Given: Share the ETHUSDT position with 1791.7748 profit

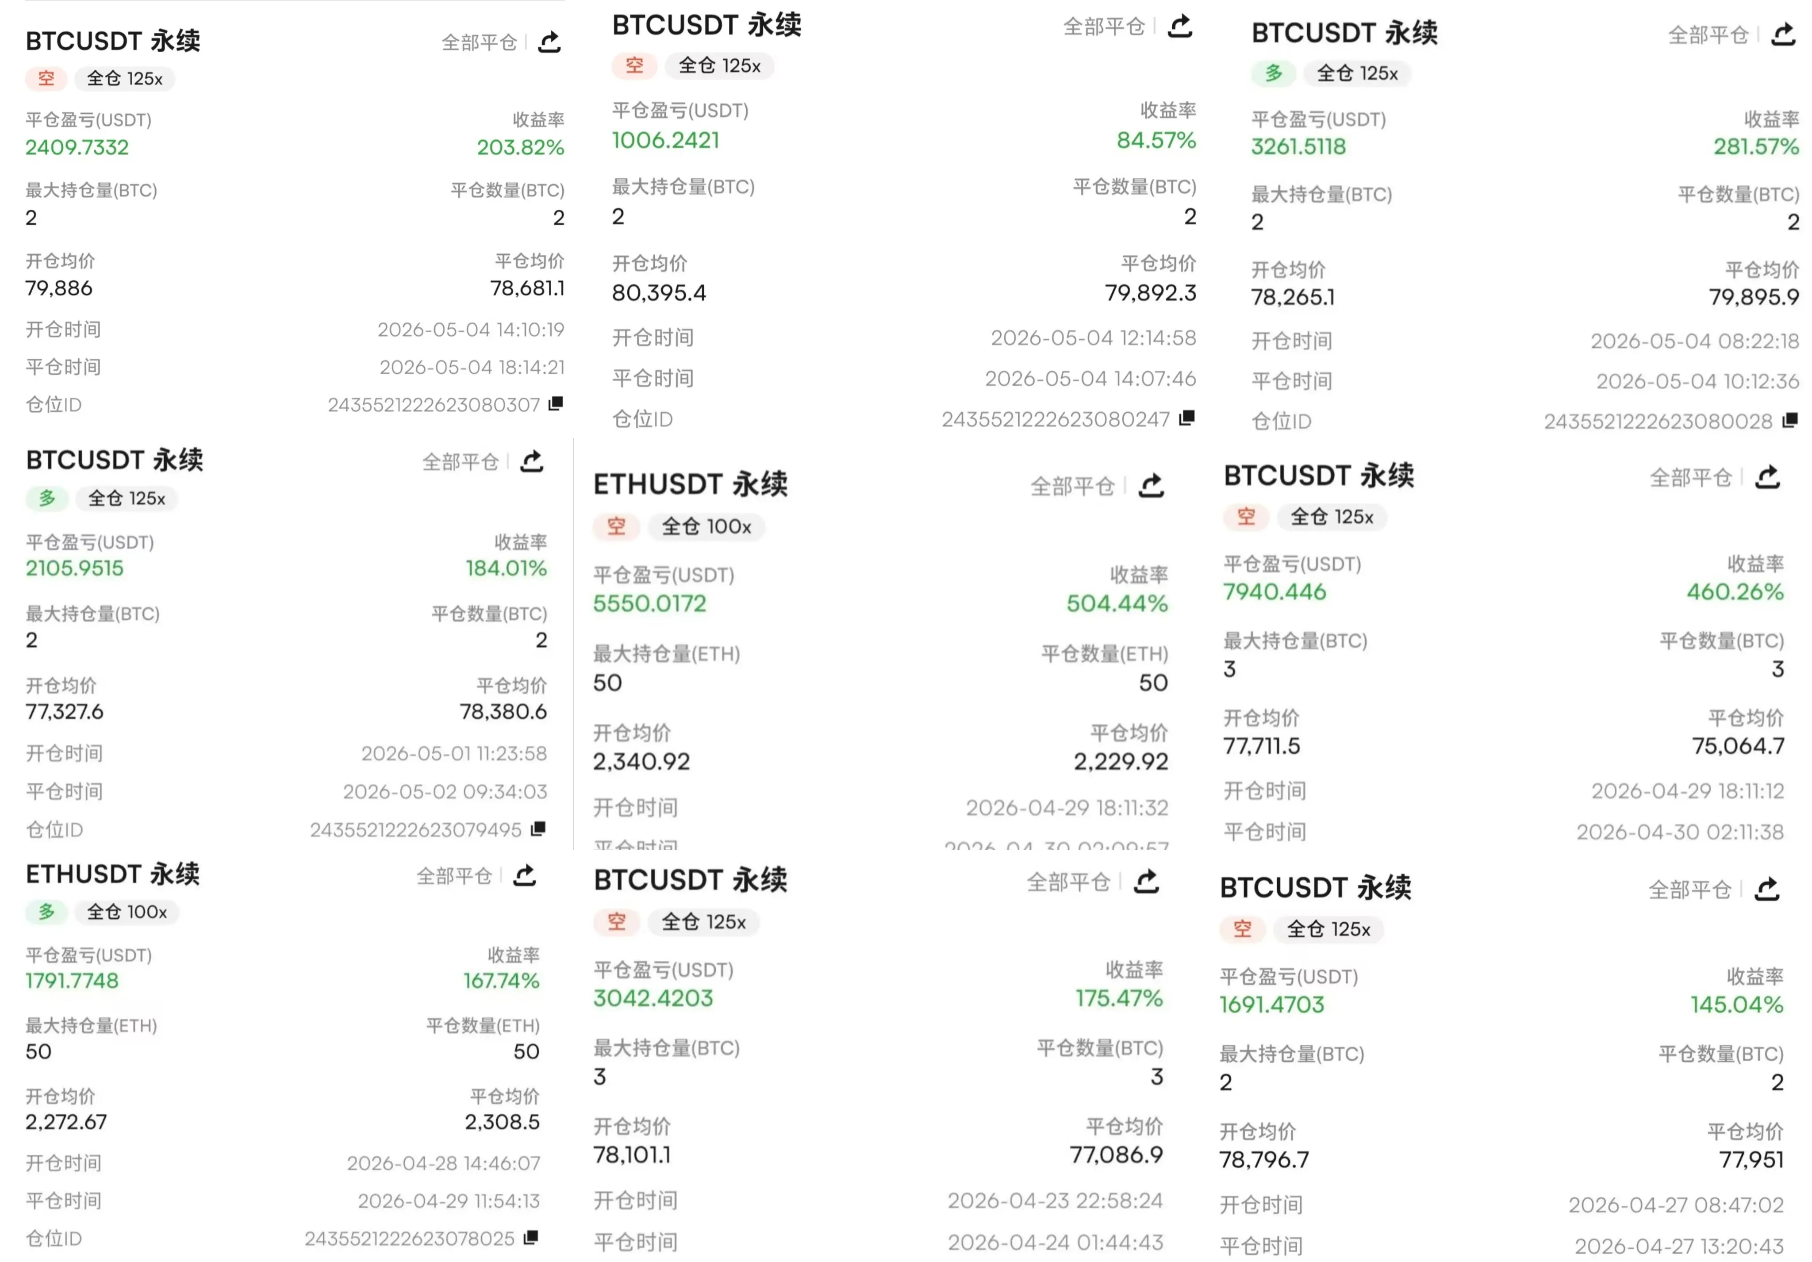Looking at the screenshot, I should coord(525,875).
